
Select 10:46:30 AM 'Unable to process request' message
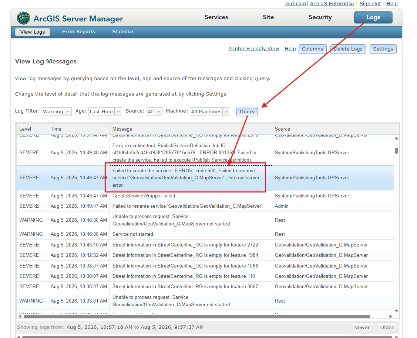(x=191, y=220)
